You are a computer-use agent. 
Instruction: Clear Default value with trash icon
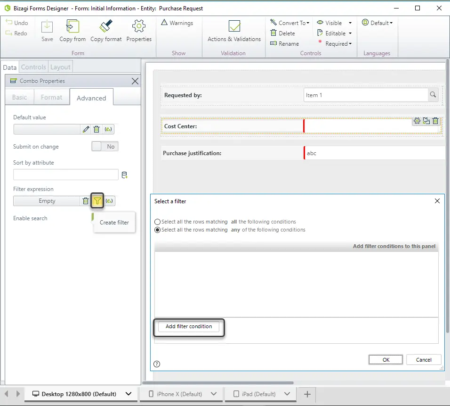pos(96,129)
